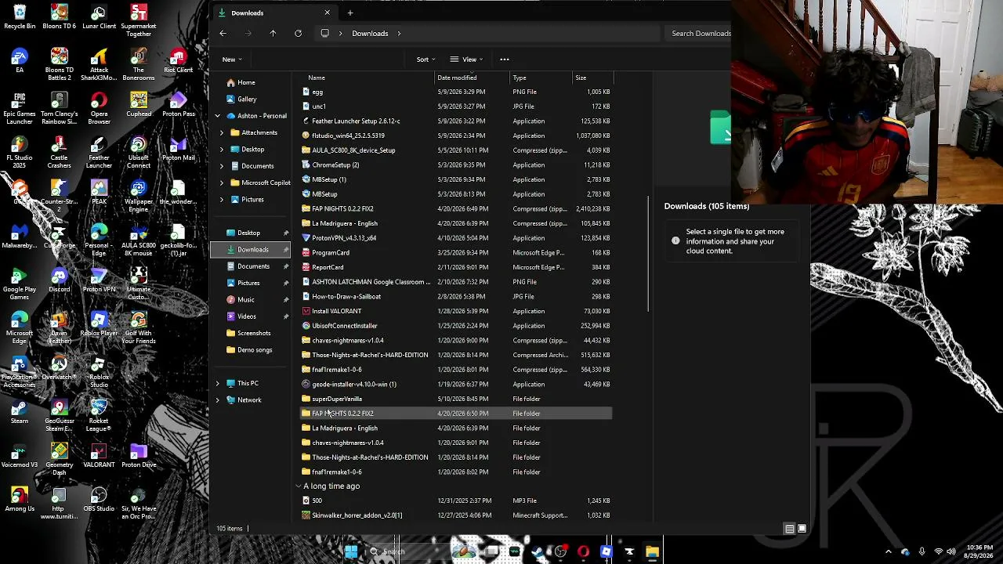Switch to details view in status bar
The height and width of the screenshot is (564, 1003).
click(789, 529)
